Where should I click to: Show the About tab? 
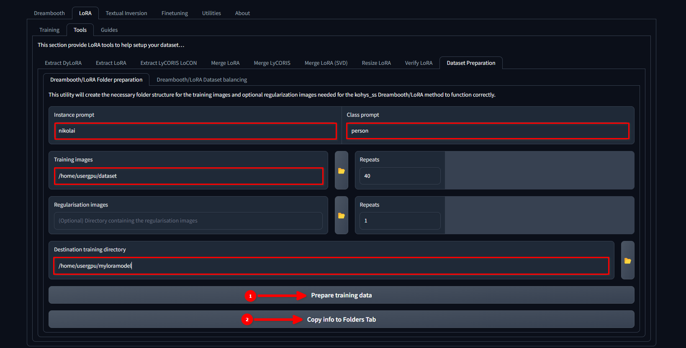point(242,13)
